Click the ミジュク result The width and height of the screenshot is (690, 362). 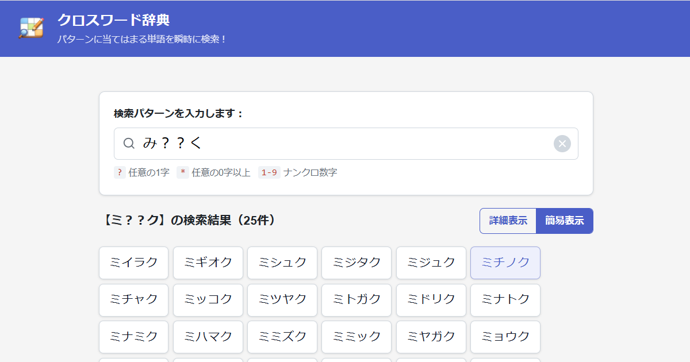[x=431, y=263]
